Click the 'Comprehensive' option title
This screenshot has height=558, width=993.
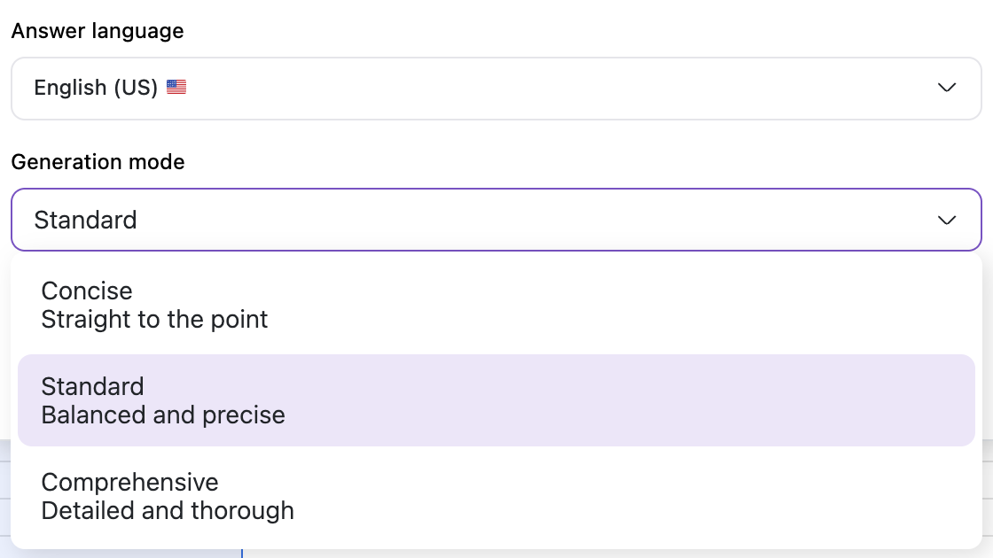pyautogui.click(x=129, y=482)
